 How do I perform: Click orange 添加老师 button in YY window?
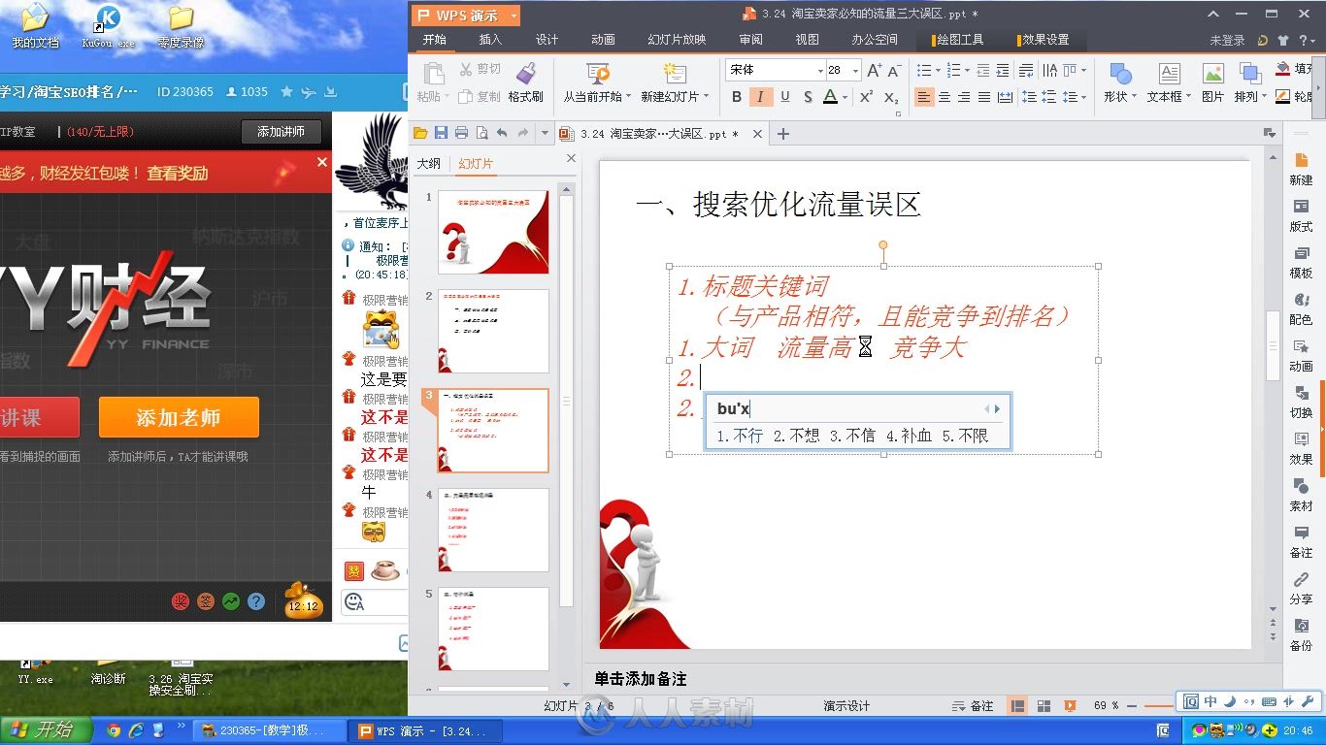pos(179,417)
